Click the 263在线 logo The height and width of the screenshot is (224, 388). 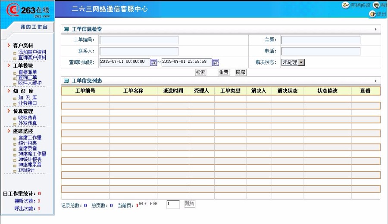tap(28, 10)
